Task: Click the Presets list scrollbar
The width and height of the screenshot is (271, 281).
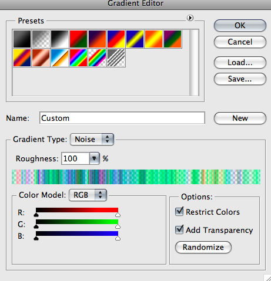Action: (194, 63)
